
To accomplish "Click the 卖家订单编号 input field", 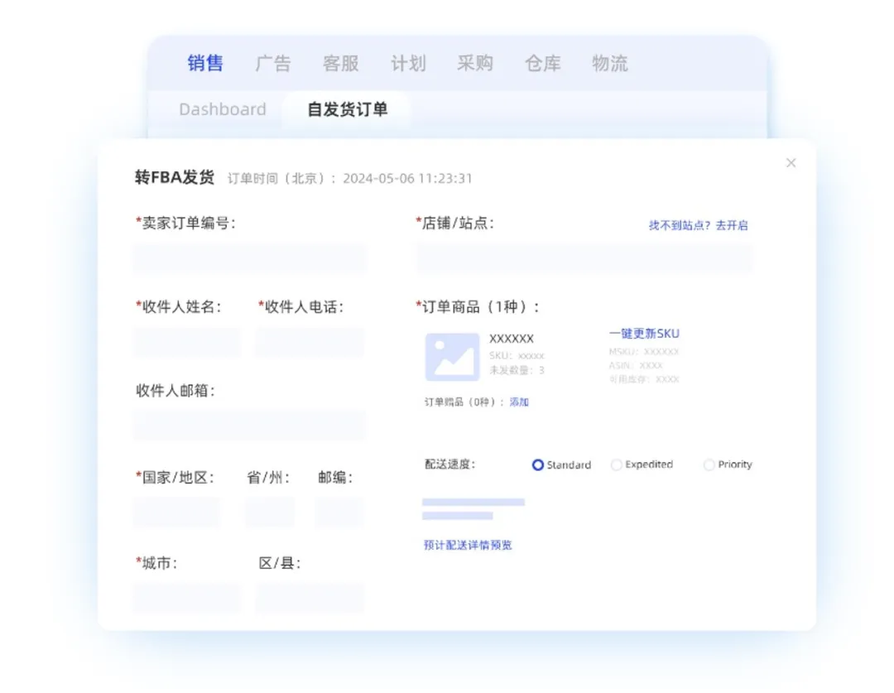I will click(249, 258).
